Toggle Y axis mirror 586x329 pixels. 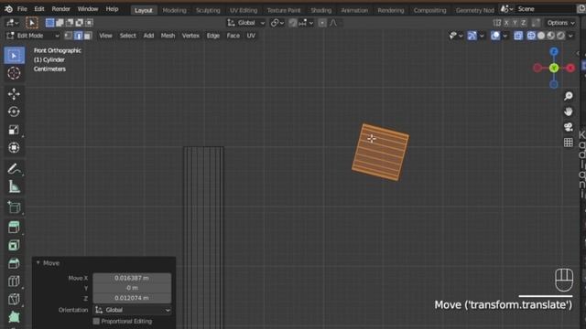tap(515, 23)
